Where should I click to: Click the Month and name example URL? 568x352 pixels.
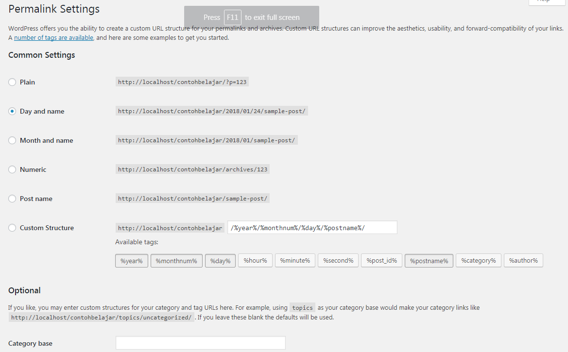point(207,140)
